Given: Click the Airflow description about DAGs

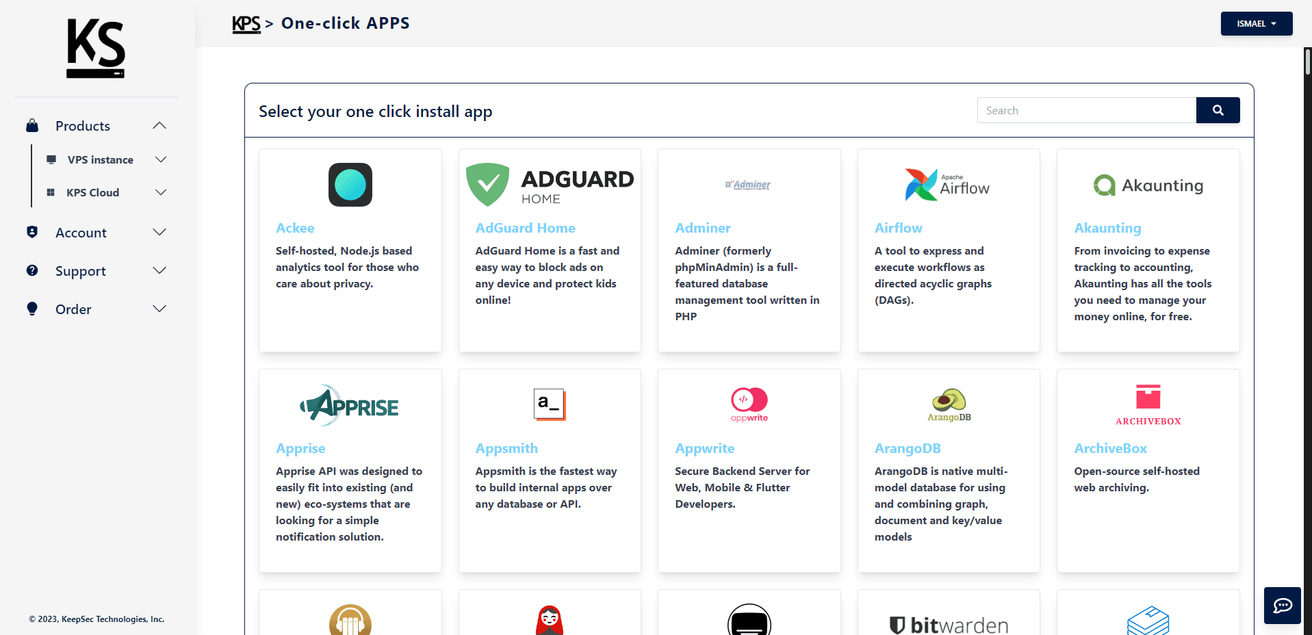Looking at the screenshot, I should 934,275.
